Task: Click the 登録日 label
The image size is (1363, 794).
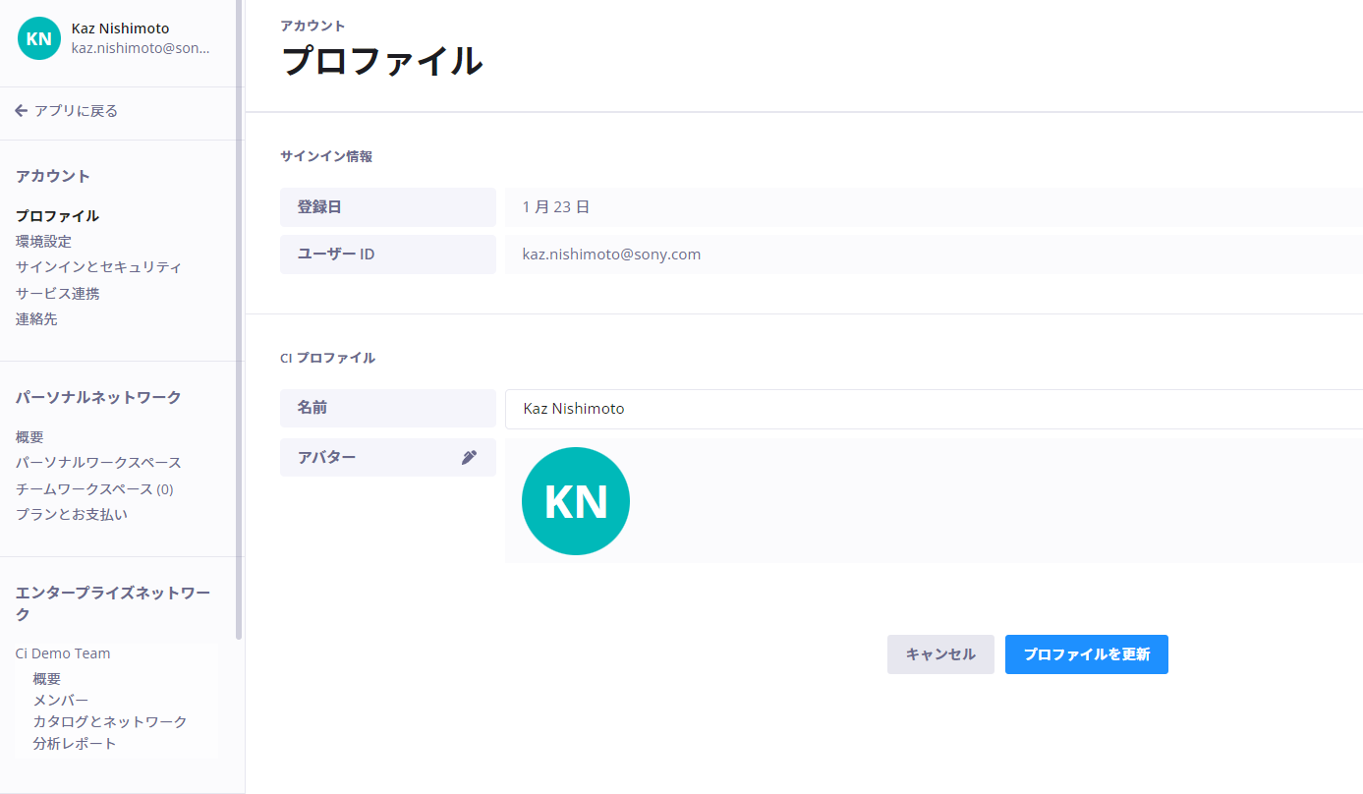Action: [319, 207]
